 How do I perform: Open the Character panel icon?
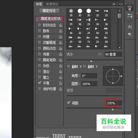click(130, 27)
